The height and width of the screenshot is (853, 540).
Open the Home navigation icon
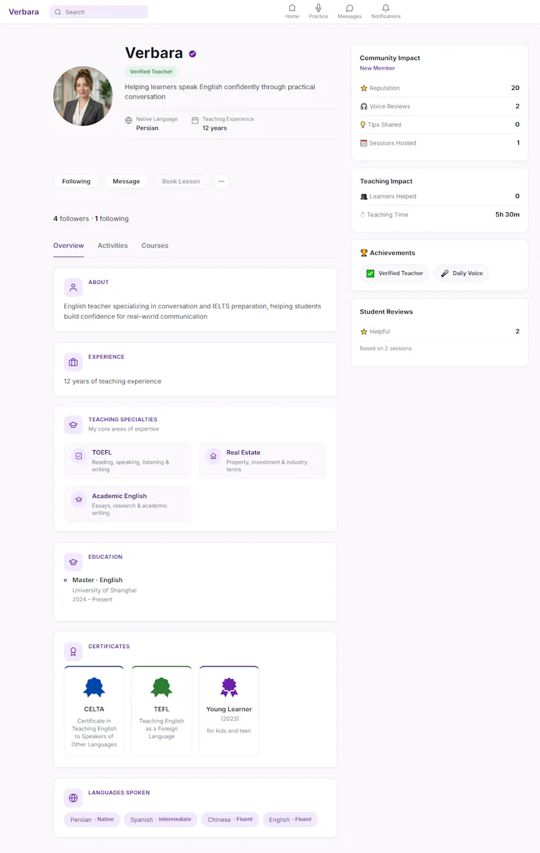(292, 8)
